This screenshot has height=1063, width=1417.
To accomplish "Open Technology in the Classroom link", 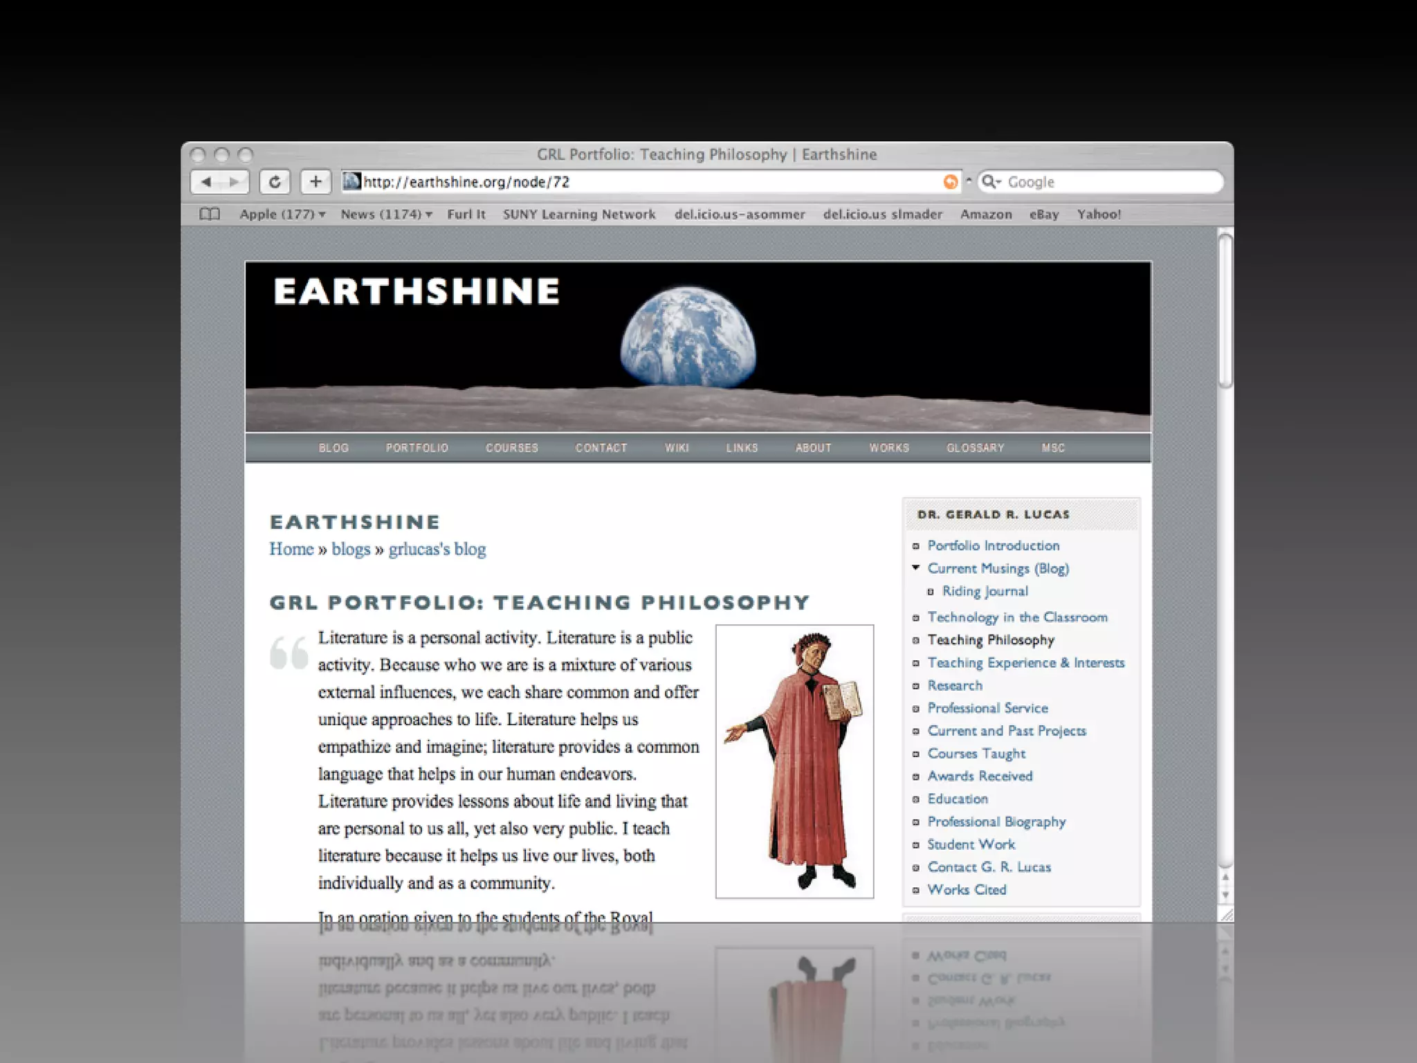I will click(1017, 617).
